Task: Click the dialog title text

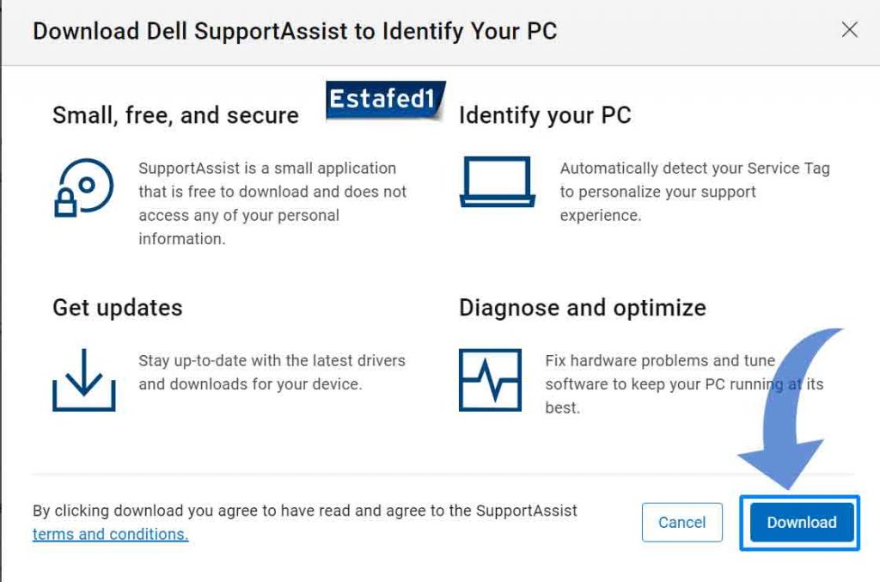Action: click(x=294, y=31)
